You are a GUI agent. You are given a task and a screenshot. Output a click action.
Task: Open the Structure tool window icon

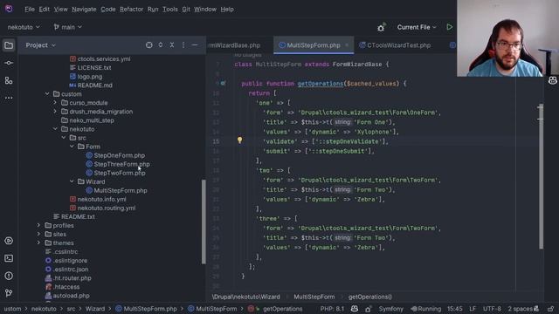pos(9,80)
